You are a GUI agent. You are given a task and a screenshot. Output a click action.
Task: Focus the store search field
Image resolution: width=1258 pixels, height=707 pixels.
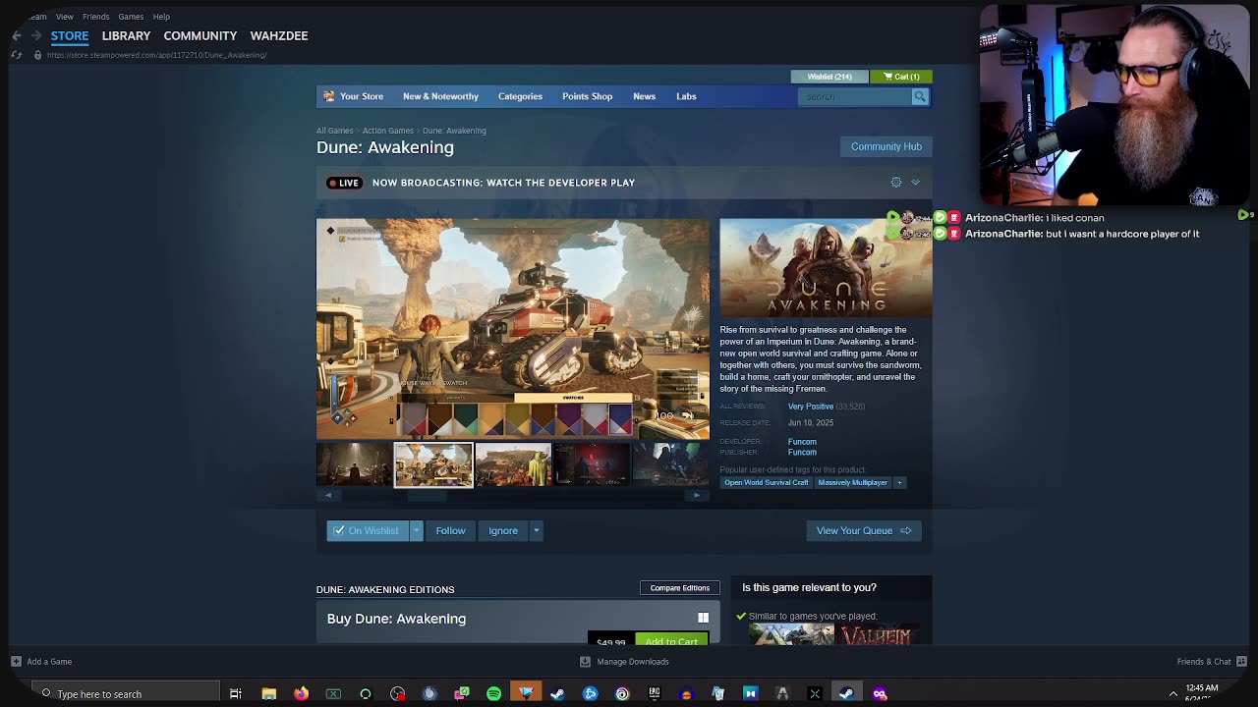855,96
